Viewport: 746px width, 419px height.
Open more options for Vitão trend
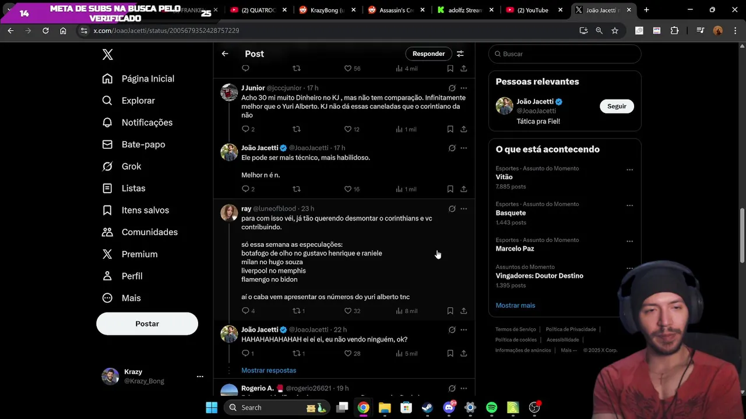pos(629,170)
